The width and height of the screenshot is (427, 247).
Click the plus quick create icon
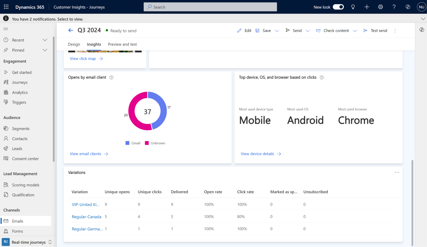(x=367, y=7)
